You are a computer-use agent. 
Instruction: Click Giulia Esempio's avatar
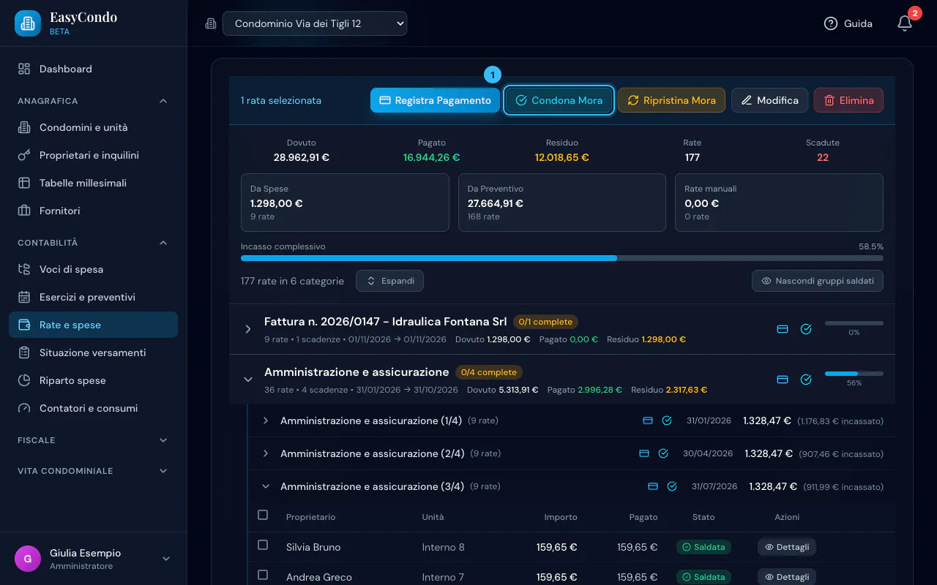click(28, 559)
